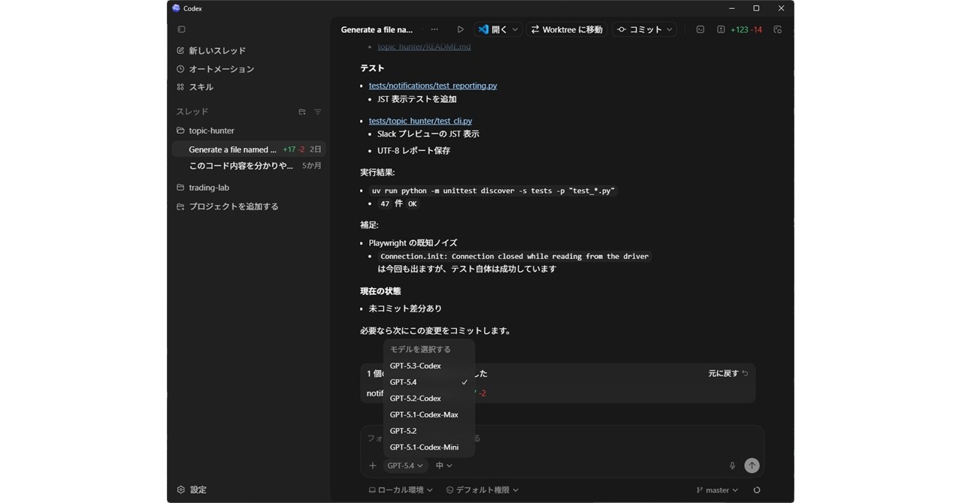Image resolution: width=962 pixels, height=503 pixels.
Task: Toggle the sidebar panel icon
Action: 181,29
